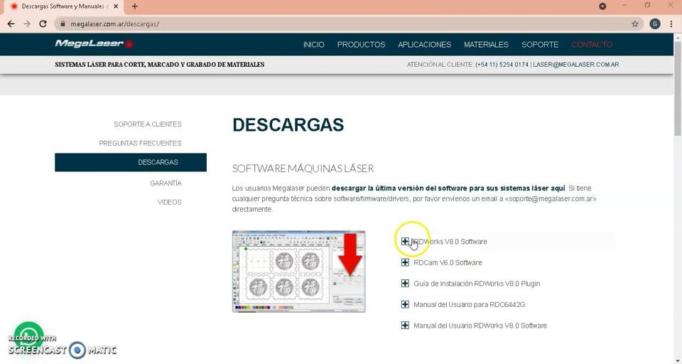Expand RDCam V6.0 Software plus icon
Screen dimensions: 682x364
(x=405, y=262)
